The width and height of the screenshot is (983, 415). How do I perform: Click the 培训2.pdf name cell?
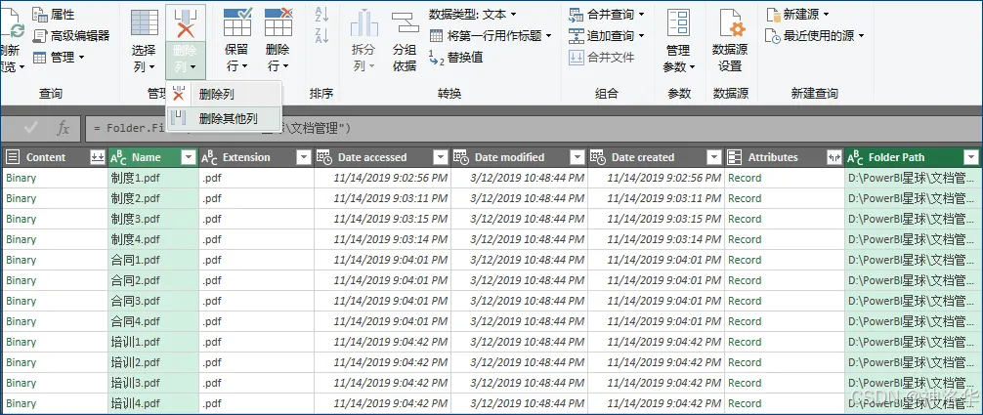click(153, 362)
